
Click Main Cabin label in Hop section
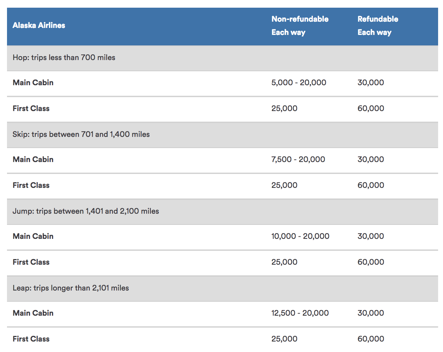(x=33, y=83)
